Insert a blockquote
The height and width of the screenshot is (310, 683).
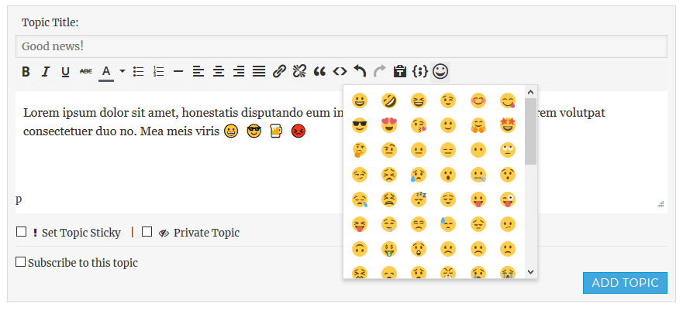[319, 72]
